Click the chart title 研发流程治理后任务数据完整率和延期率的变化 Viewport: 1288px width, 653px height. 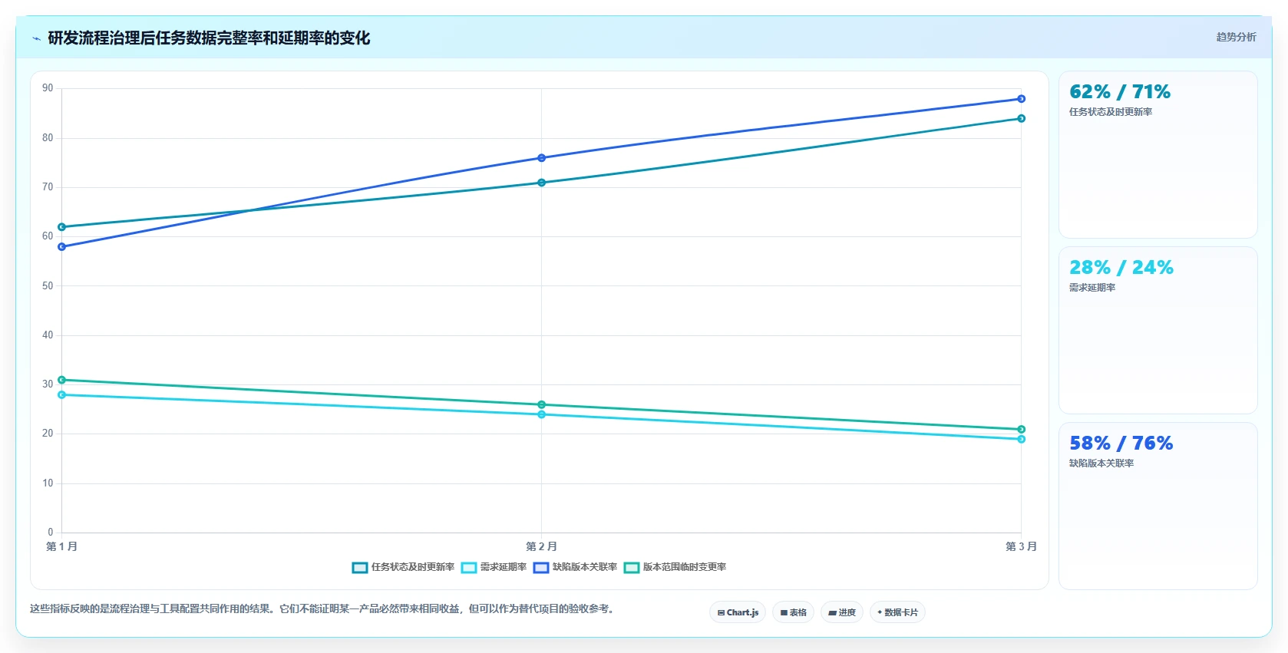[x=209, y=38]
